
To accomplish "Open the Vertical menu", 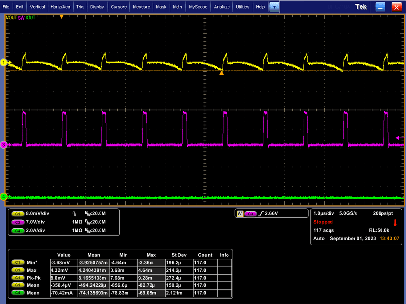I will [37, 7].
